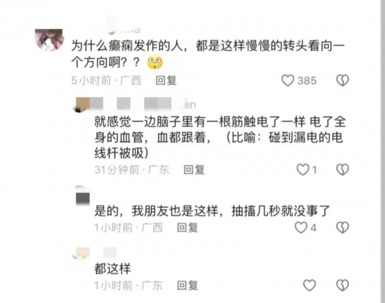Dislike the 都这样 reply
The image size is (385, 303).
point(342,285)
